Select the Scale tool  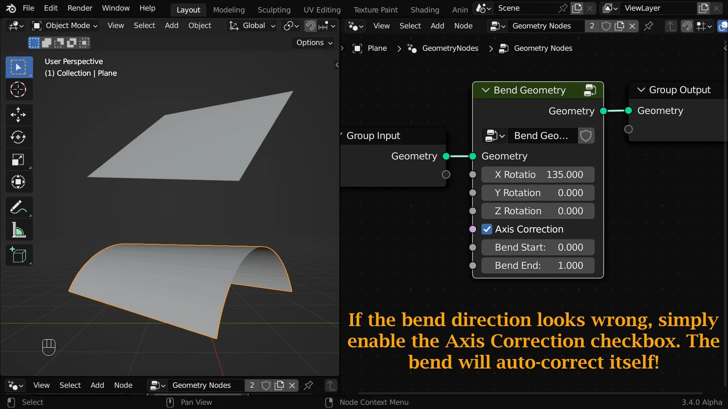pos(19,160)
